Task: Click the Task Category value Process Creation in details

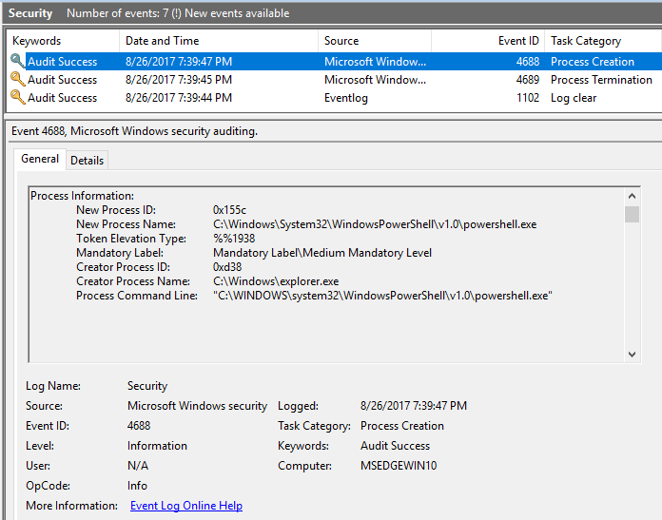Action: (x=402, y=426)
